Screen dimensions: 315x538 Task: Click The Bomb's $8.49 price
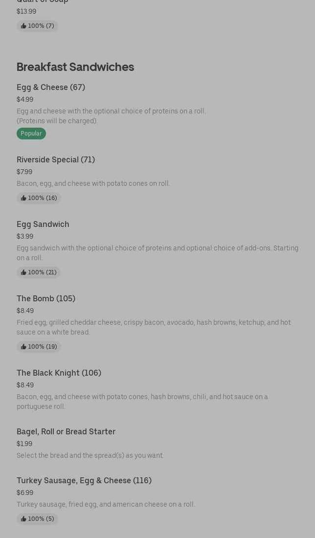coord(25,311)
